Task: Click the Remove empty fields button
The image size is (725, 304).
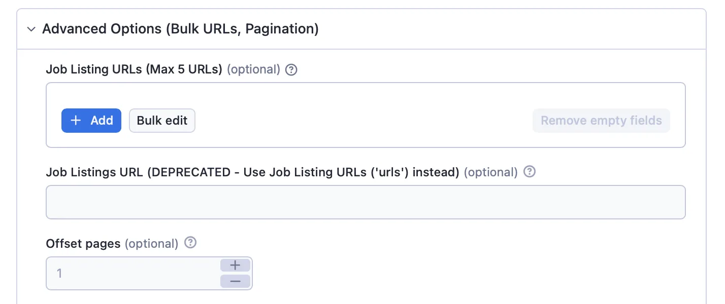Action: point(601,121)
